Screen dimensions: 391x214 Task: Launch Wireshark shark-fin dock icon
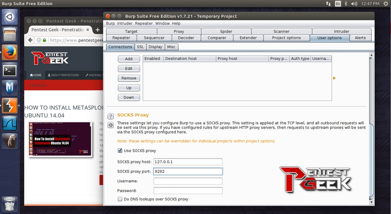(x=10, y=123)
